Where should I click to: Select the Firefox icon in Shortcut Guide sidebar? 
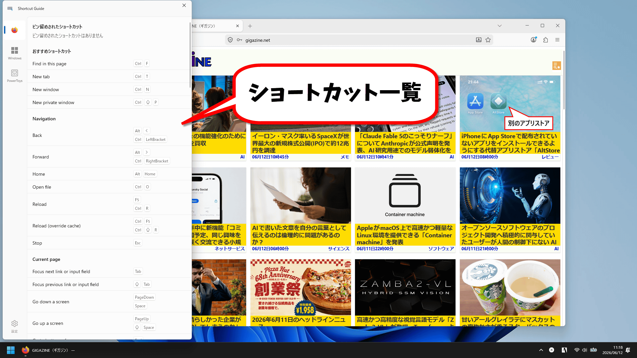14,30
